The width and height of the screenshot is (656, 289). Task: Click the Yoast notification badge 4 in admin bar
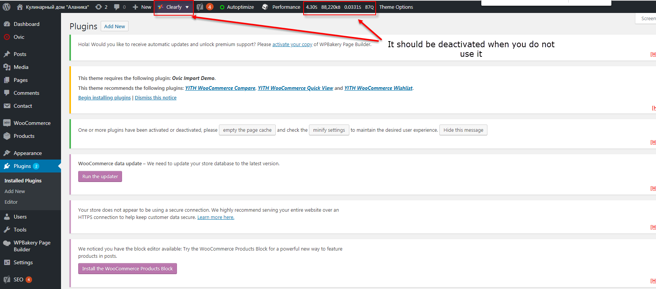tap(209, 7)
